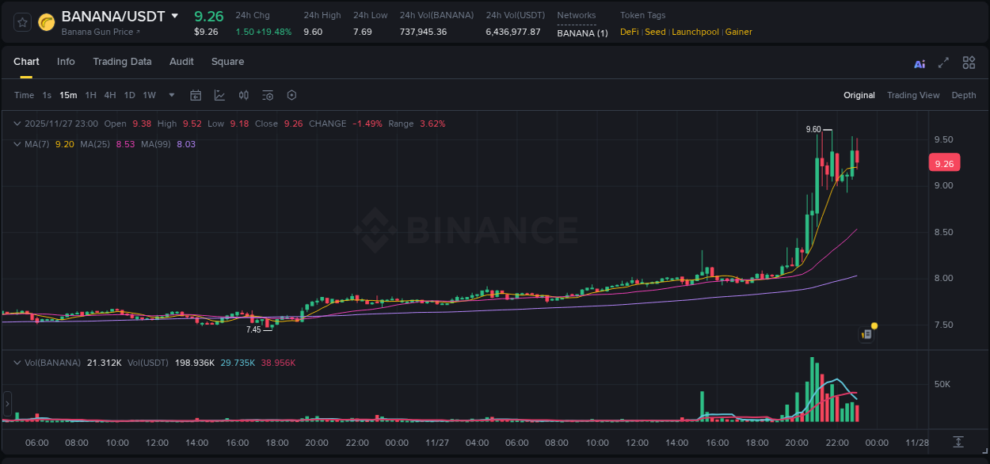Collapse the Vol(BANANA) volume panel chevron

click(x=16, y=362)
